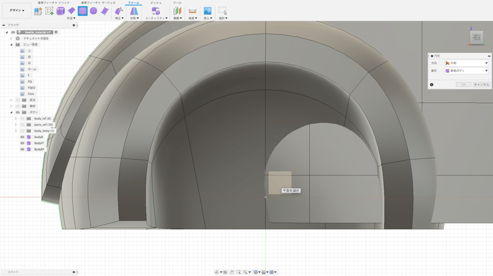Click the info icon in the cylinder dialog
493x276 pixels.
tap(432, 84)
